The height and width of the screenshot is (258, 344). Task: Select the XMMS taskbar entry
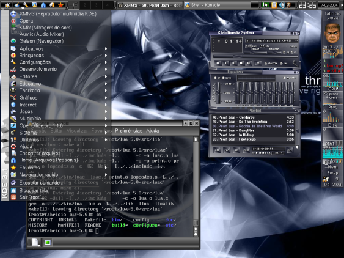[150, 5]
